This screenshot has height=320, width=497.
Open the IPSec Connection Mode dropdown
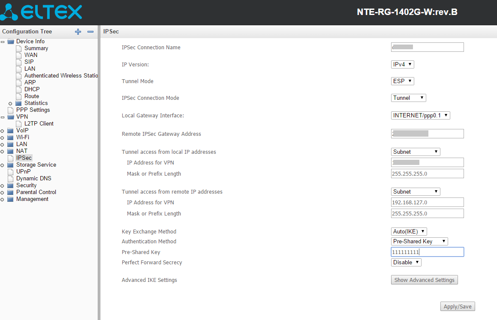[408, 98]
